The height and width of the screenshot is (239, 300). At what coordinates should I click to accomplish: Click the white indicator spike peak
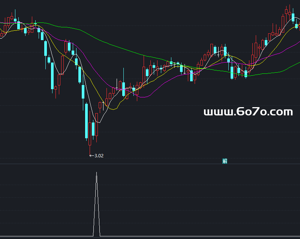pos(97,173)
